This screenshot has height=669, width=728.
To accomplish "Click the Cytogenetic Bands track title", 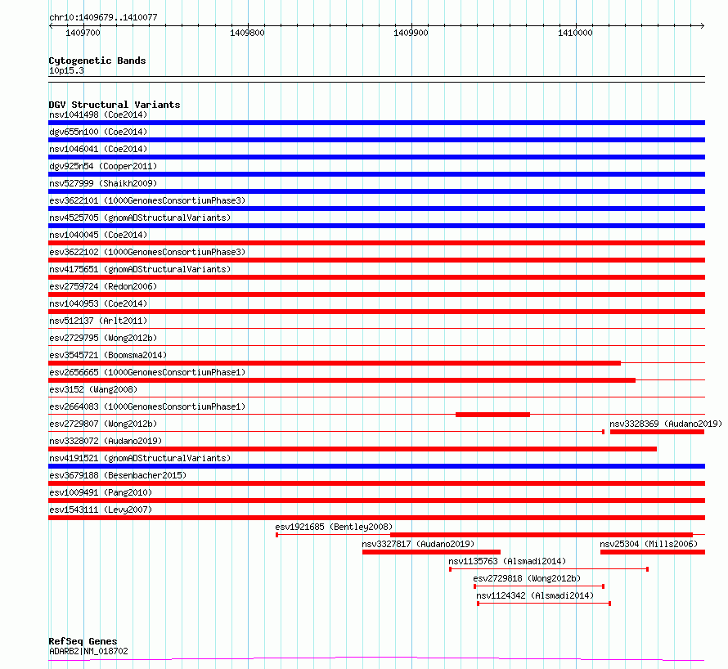I will point(97,61).
